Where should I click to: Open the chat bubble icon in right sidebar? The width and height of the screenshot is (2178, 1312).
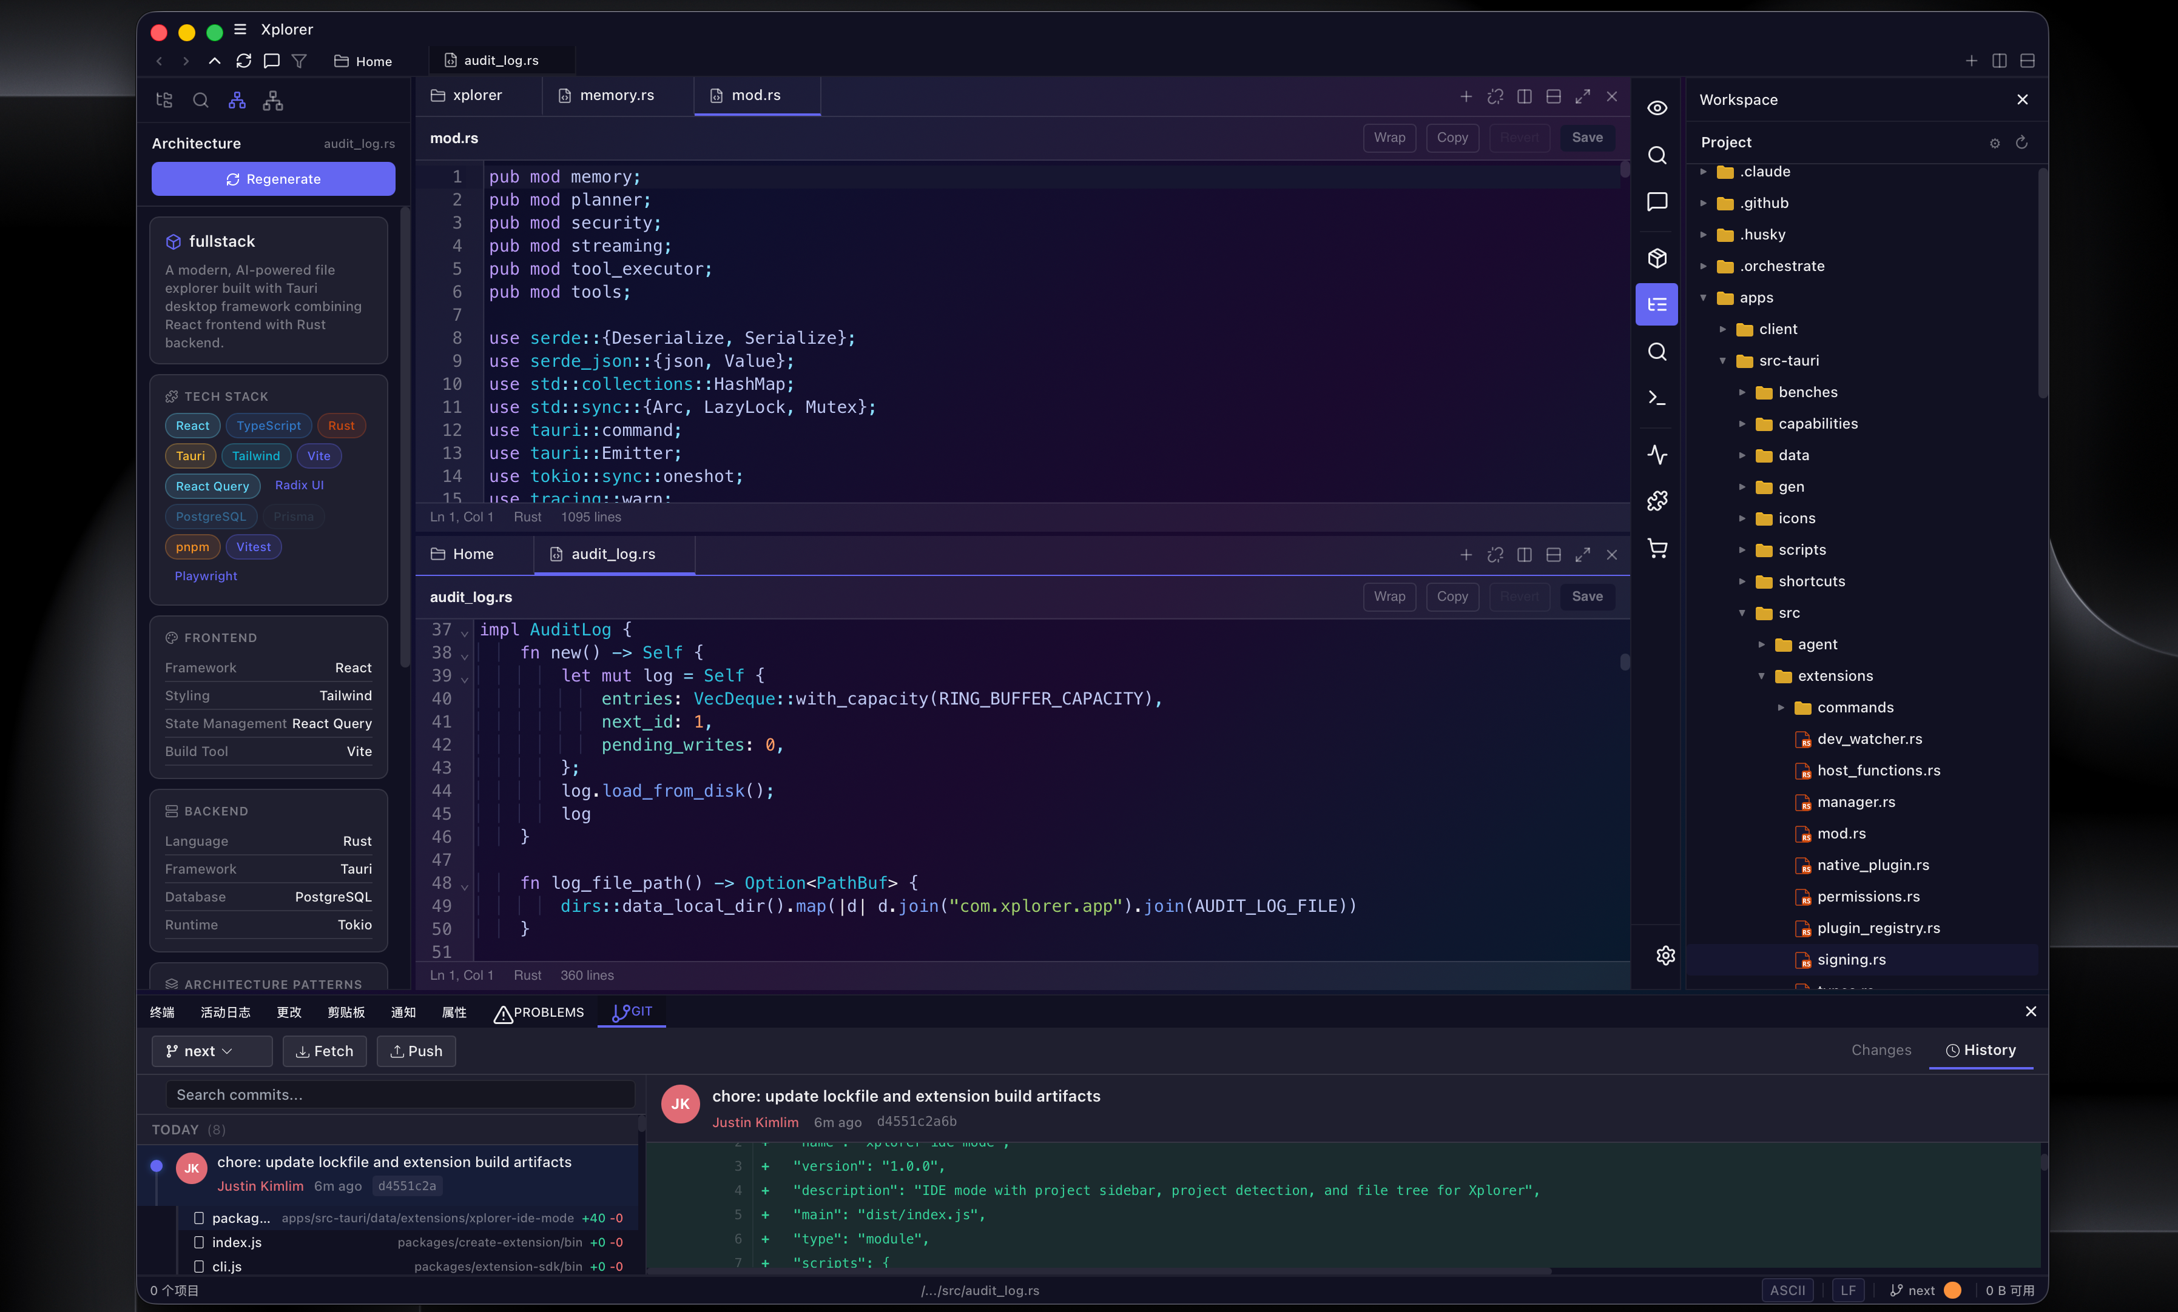coord(1656,201)
